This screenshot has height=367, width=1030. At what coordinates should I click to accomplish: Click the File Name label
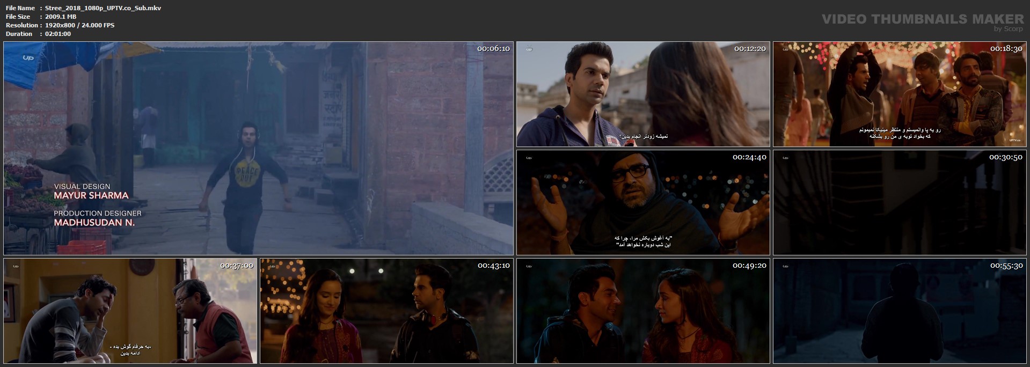[x=20, y=8]
